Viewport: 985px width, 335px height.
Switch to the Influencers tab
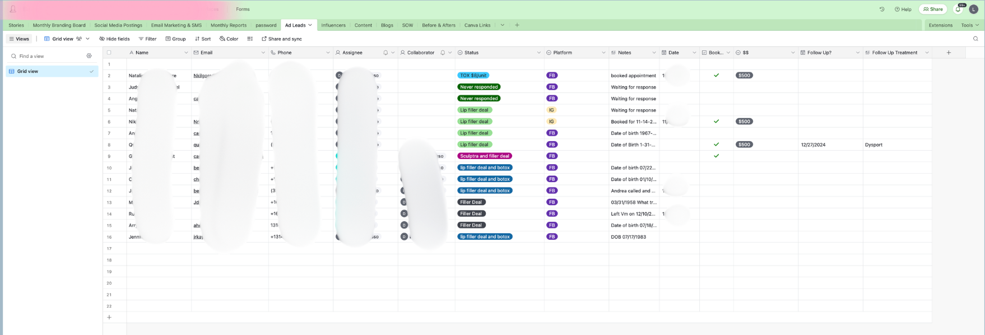(x=333, y=25)
